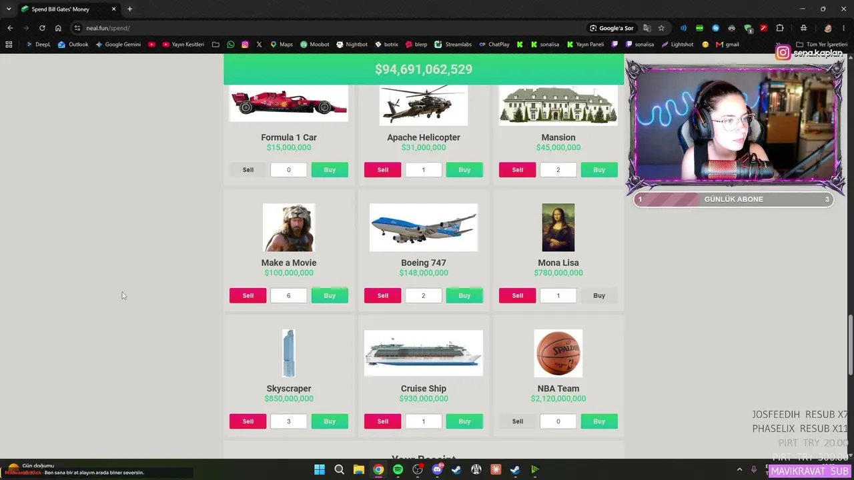The height and width of the screenshot is (480, 854).
Task: Click the Mona Lisa painting image
Action: [558, 227]
